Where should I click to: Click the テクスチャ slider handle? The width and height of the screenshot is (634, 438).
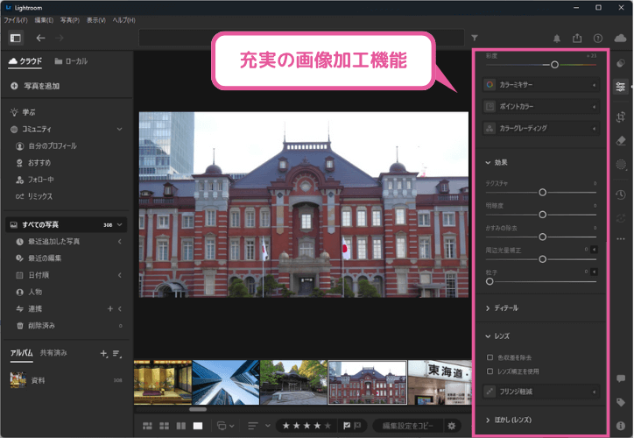pos(543,191)
